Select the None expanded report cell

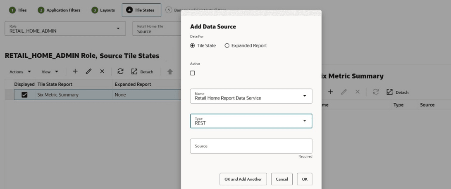147,95
